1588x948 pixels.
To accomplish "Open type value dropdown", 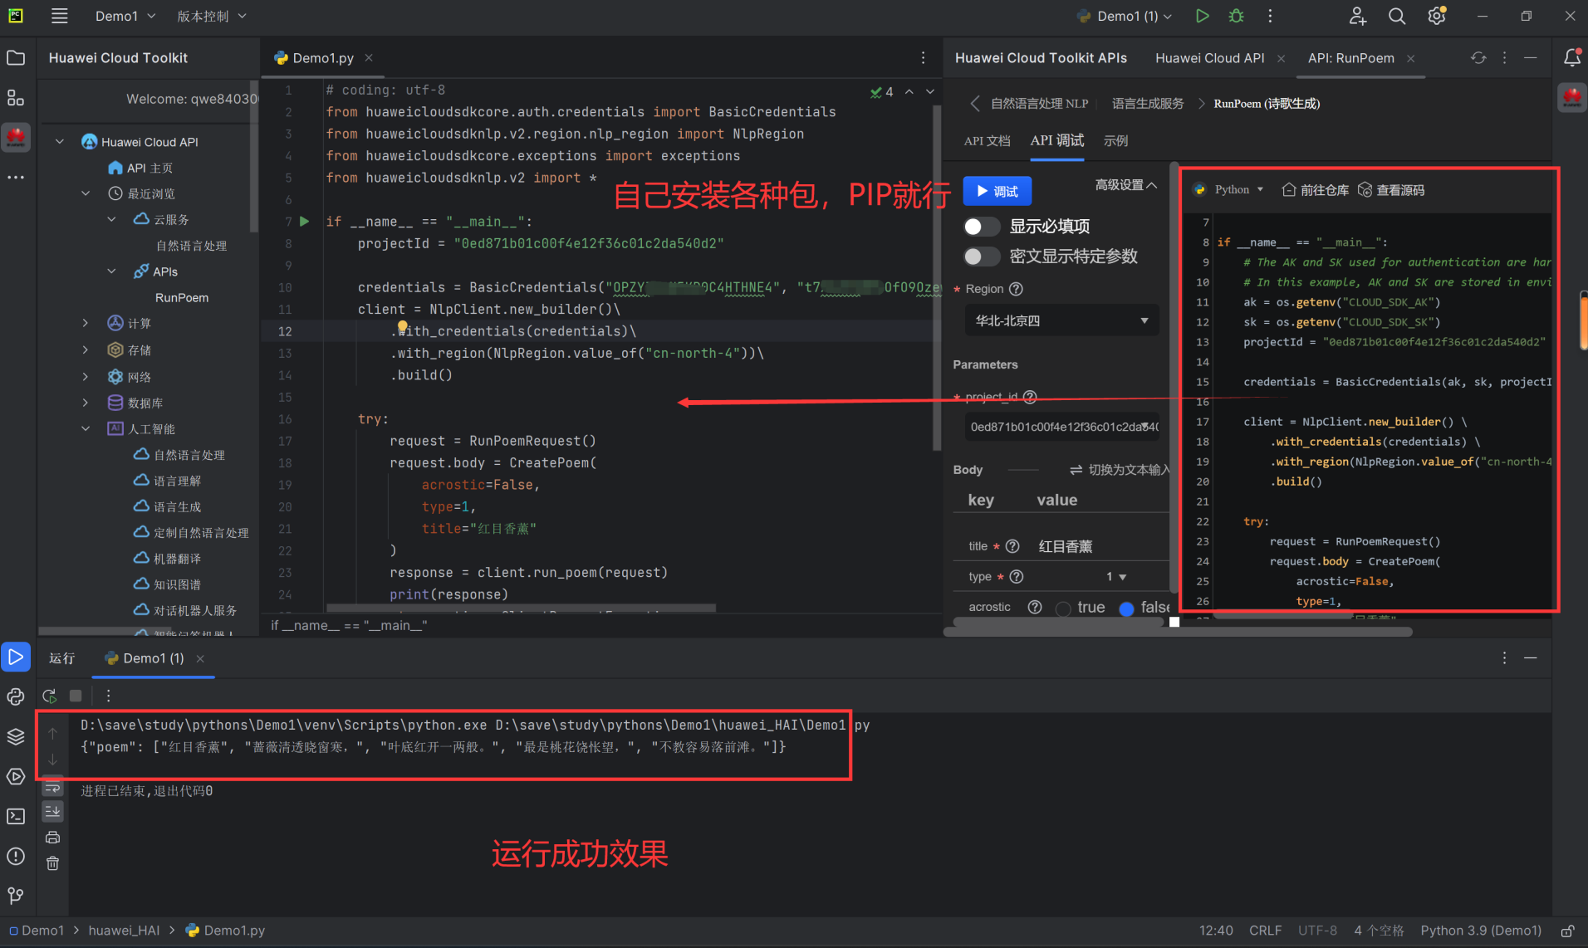I will pyautogui.click(x=1116, y=576).
